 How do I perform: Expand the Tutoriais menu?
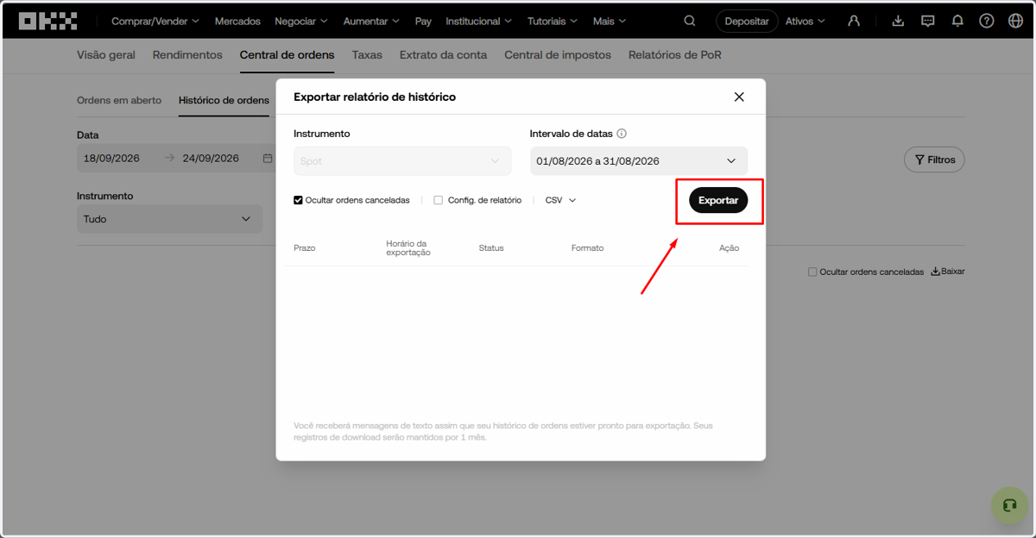[x=553, y=21]
